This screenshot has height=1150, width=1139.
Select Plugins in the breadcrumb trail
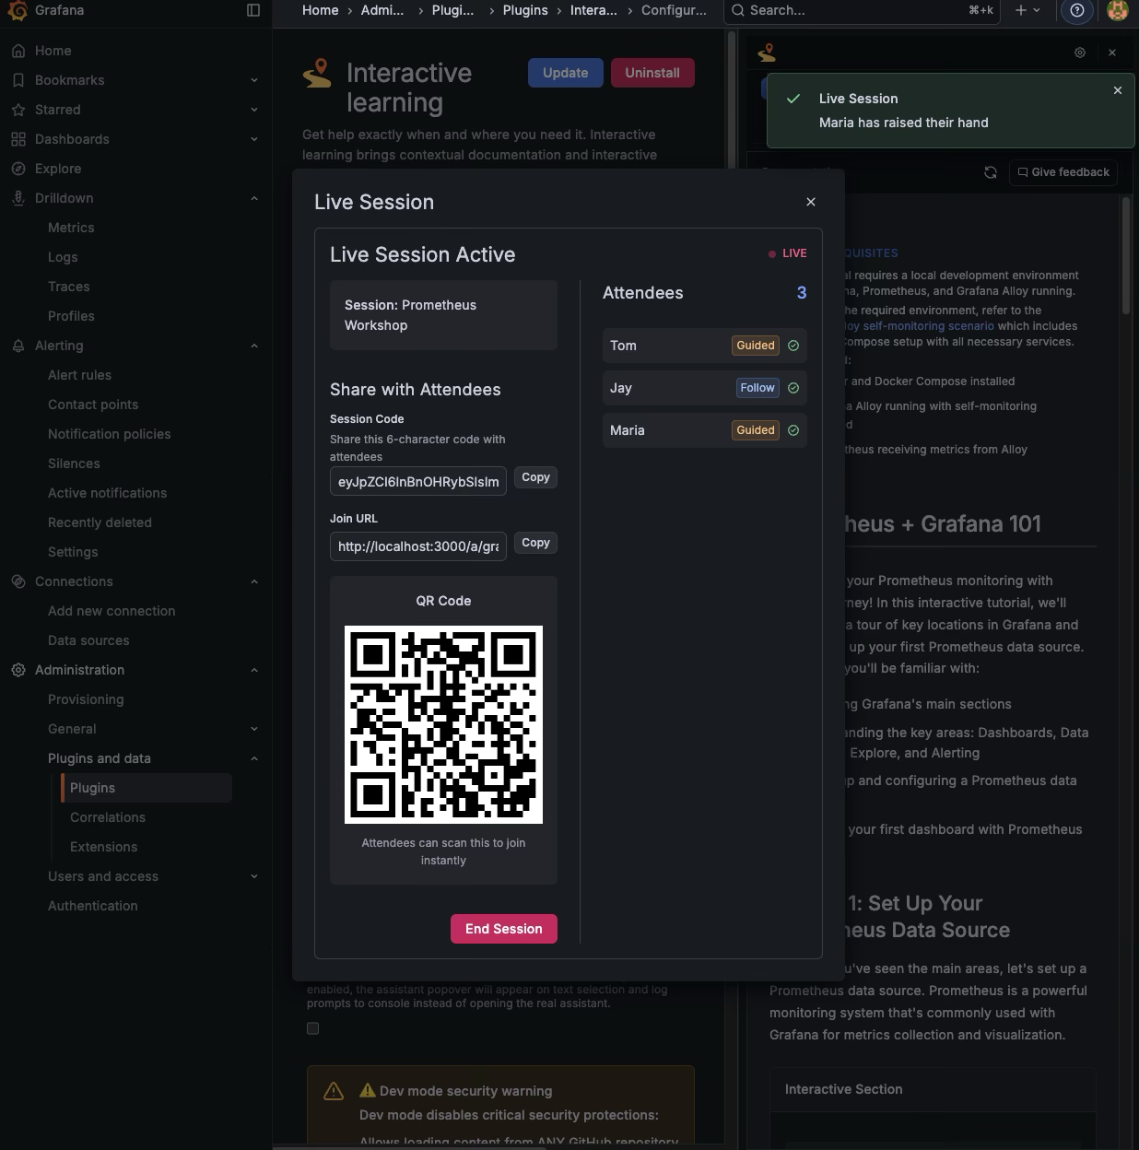coord(525,10)
